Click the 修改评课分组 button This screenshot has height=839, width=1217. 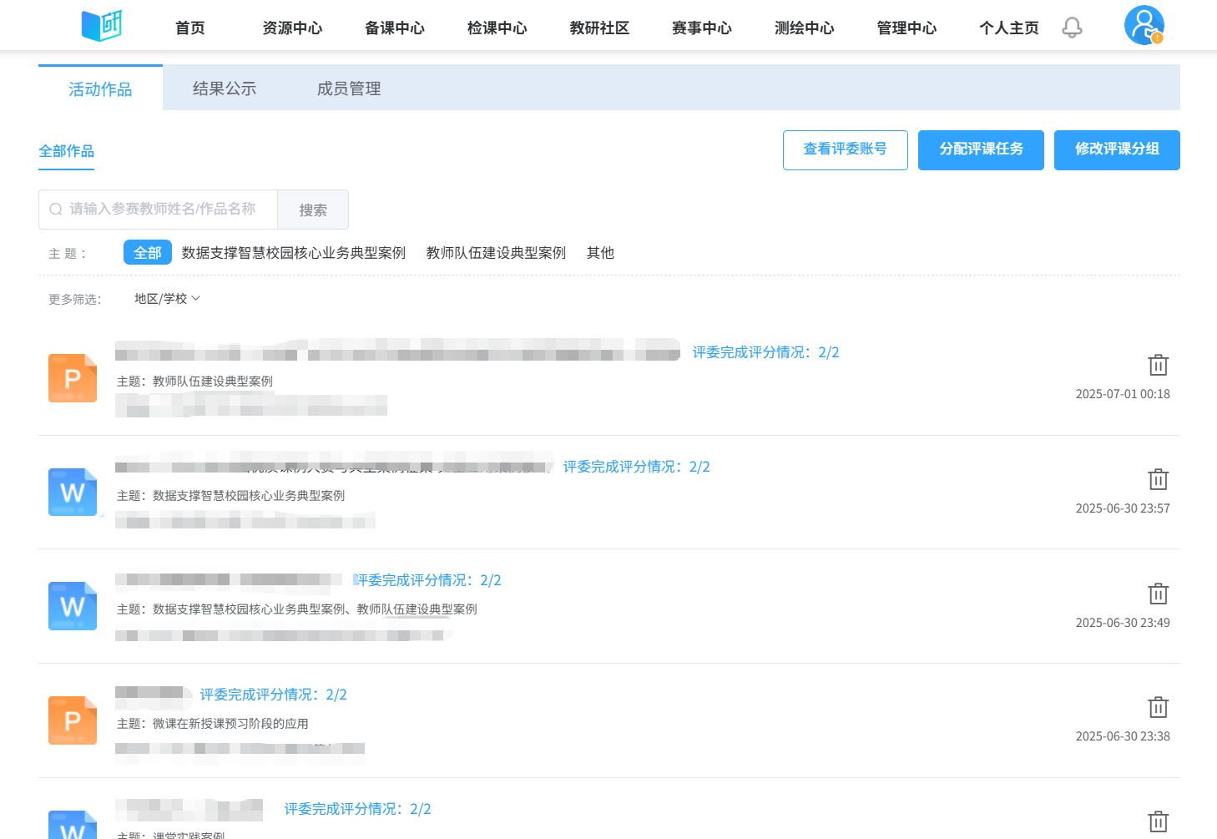point(1117,150)
